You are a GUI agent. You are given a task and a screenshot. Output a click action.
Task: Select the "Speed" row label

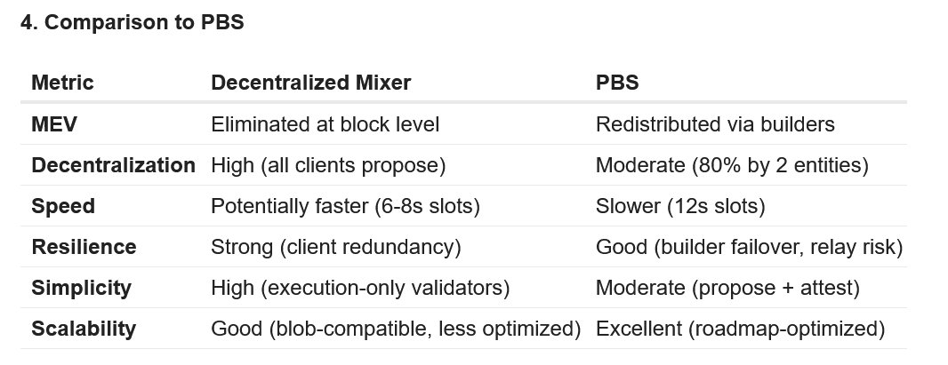pos(63,206)
